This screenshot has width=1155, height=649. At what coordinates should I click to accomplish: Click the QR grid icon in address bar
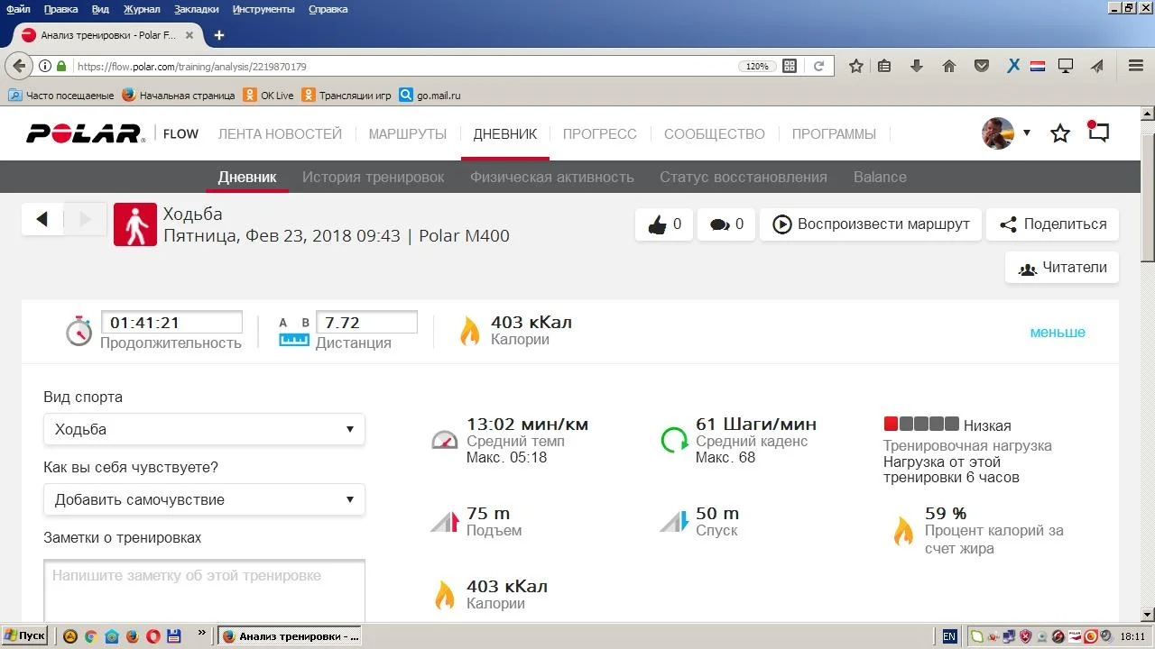790,66
